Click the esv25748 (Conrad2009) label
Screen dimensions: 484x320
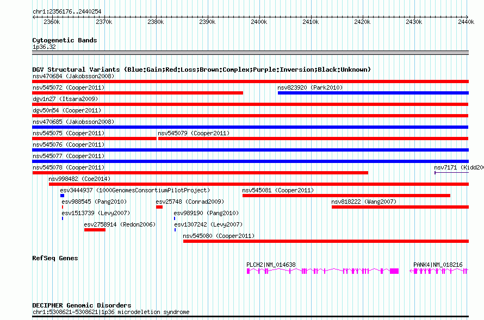tap(190, 202)
